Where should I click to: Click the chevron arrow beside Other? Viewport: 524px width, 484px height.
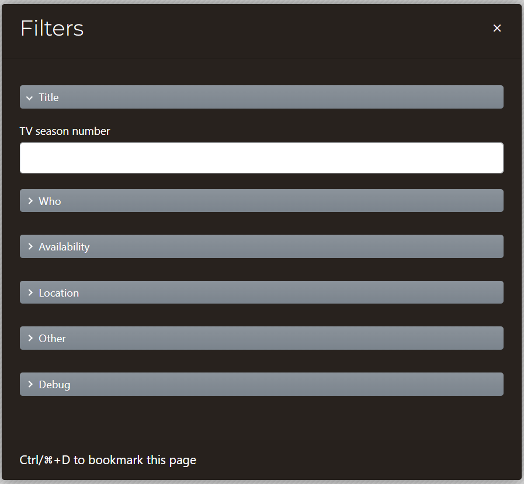click(30, 338)
